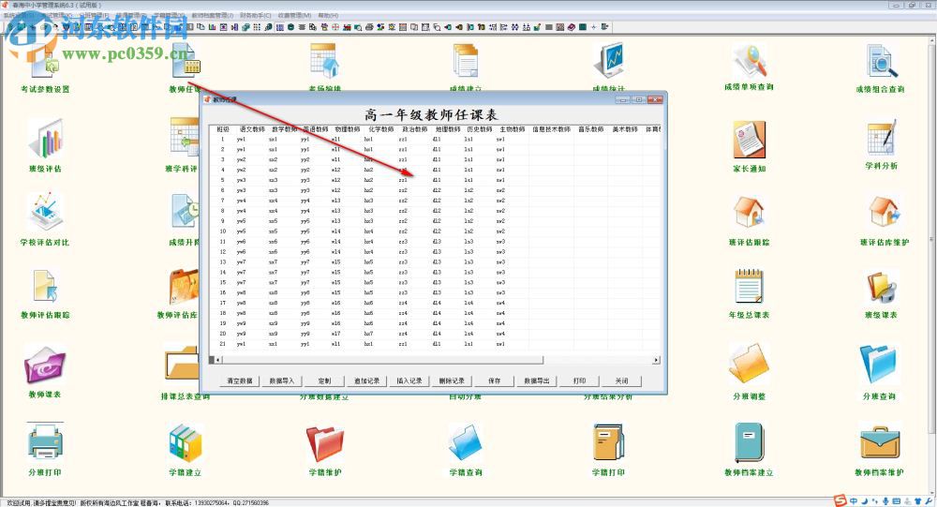937x507 pixels.
Task: Open the 成绩统计 monitor icon
Action: coord(609,61)
